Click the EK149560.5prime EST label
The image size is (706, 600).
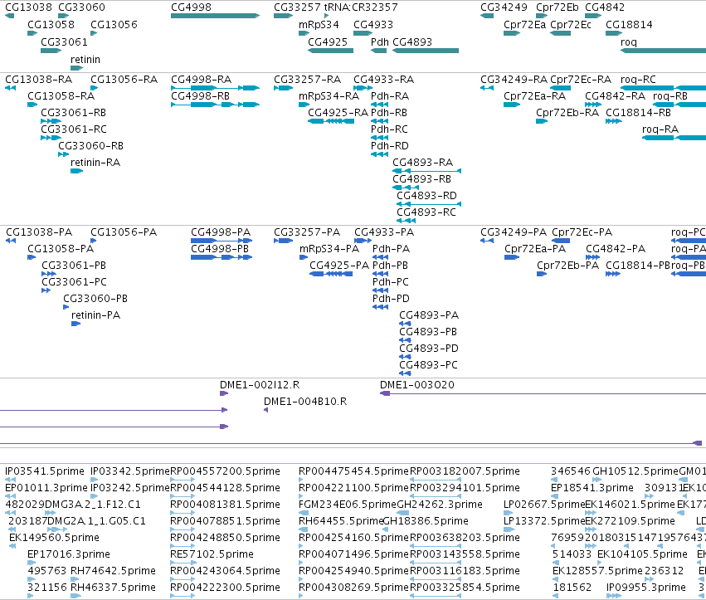pyautogui.click(x=54, y=538)
